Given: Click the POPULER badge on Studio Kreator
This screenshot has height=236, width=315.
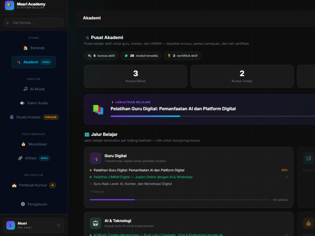Looking at the screenshot, I should 51,117.
